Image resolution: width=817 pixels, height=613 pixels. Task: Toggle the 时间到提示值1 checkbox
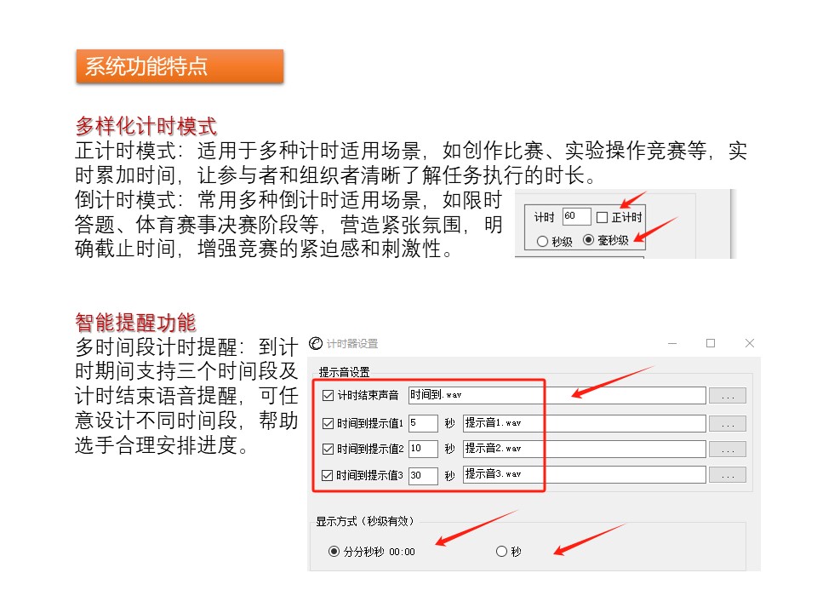click(x=328, y=423)
